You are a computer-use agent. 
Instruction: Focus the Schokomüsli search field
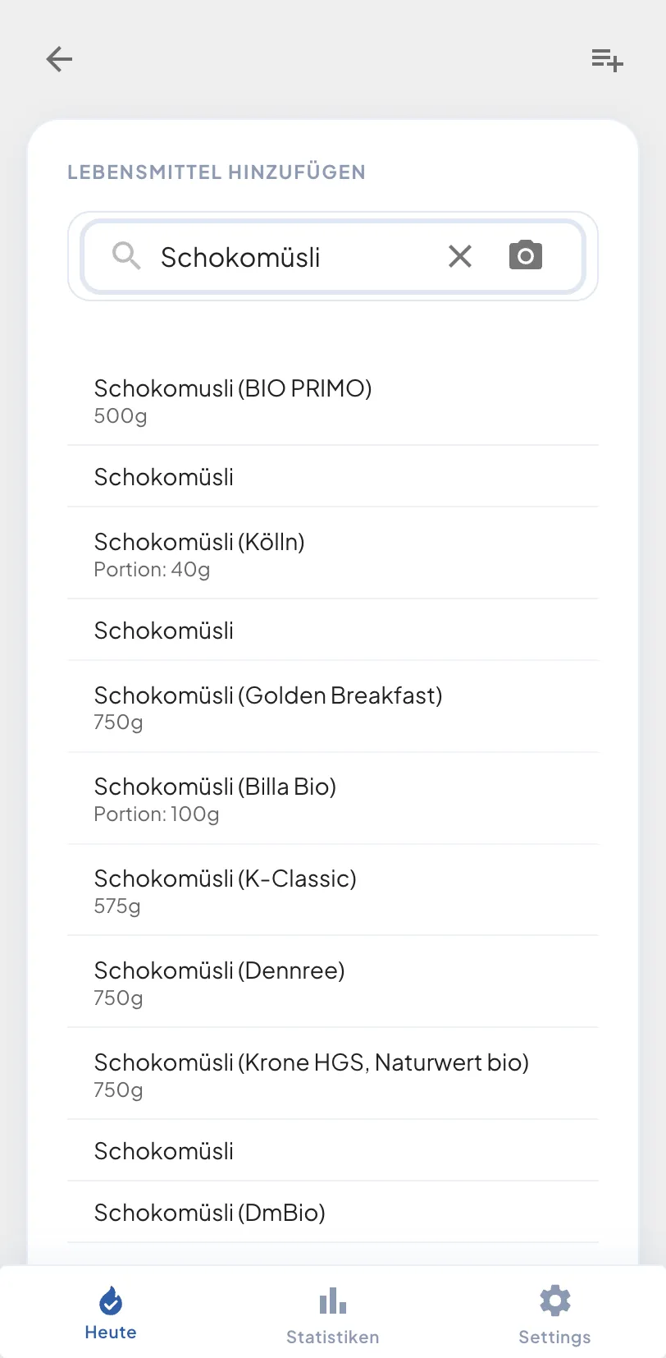[287, 257]
